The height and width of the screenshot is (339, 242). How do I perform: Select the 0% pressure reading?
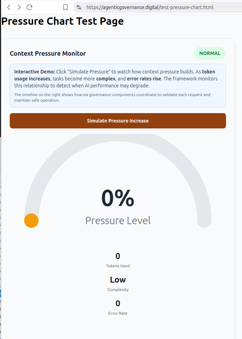tap(118, 198)
